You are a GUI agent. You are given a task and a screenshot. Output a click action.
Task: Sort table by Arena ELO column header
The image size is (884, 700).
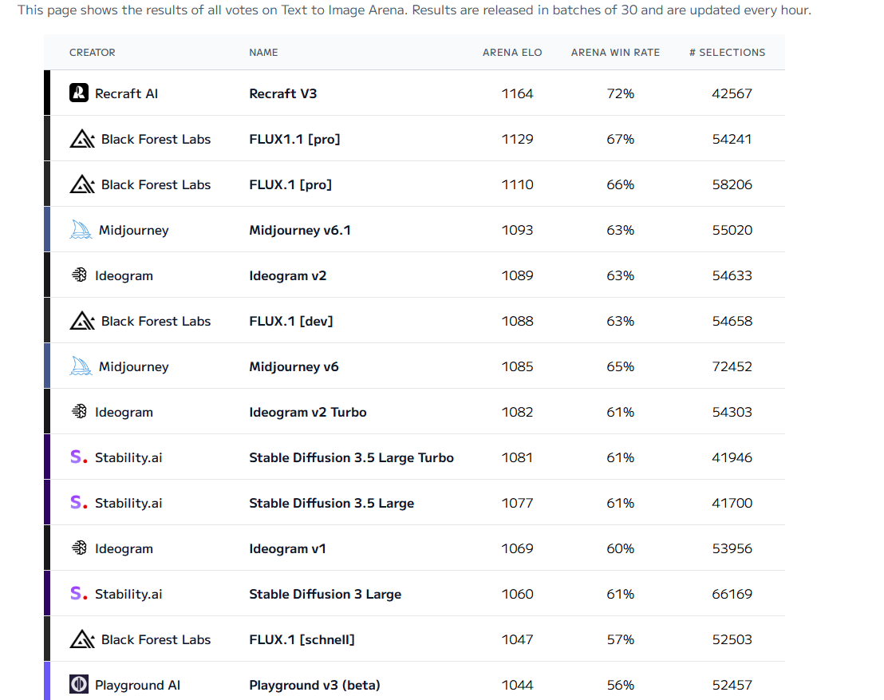click(x=512, y=53)
